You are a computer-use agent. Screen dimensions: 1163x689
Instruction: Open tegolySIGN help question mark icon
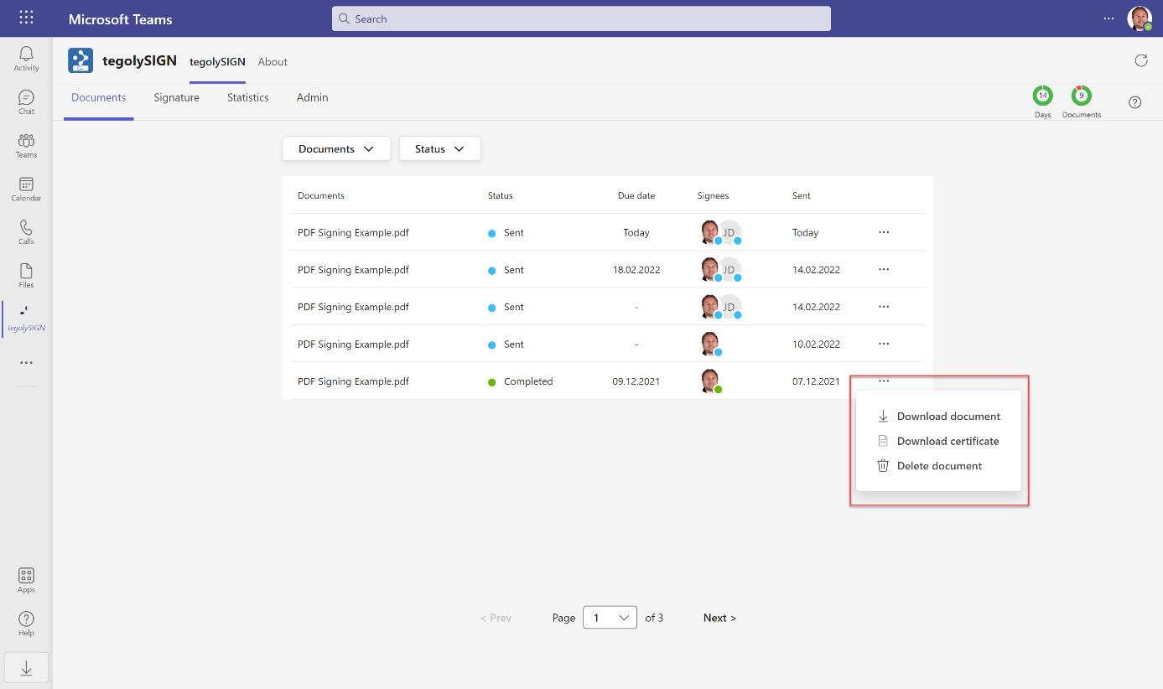coord(1134,102)
